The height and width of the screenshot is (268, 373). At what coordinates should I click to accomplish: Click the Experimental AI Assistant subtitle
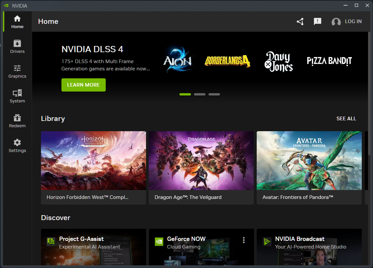point(90,247)
